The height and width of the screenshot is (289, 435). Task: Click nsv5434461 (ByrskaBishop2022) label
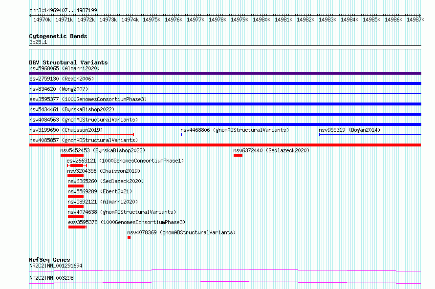pyautogui.click(x=72, y=109)
